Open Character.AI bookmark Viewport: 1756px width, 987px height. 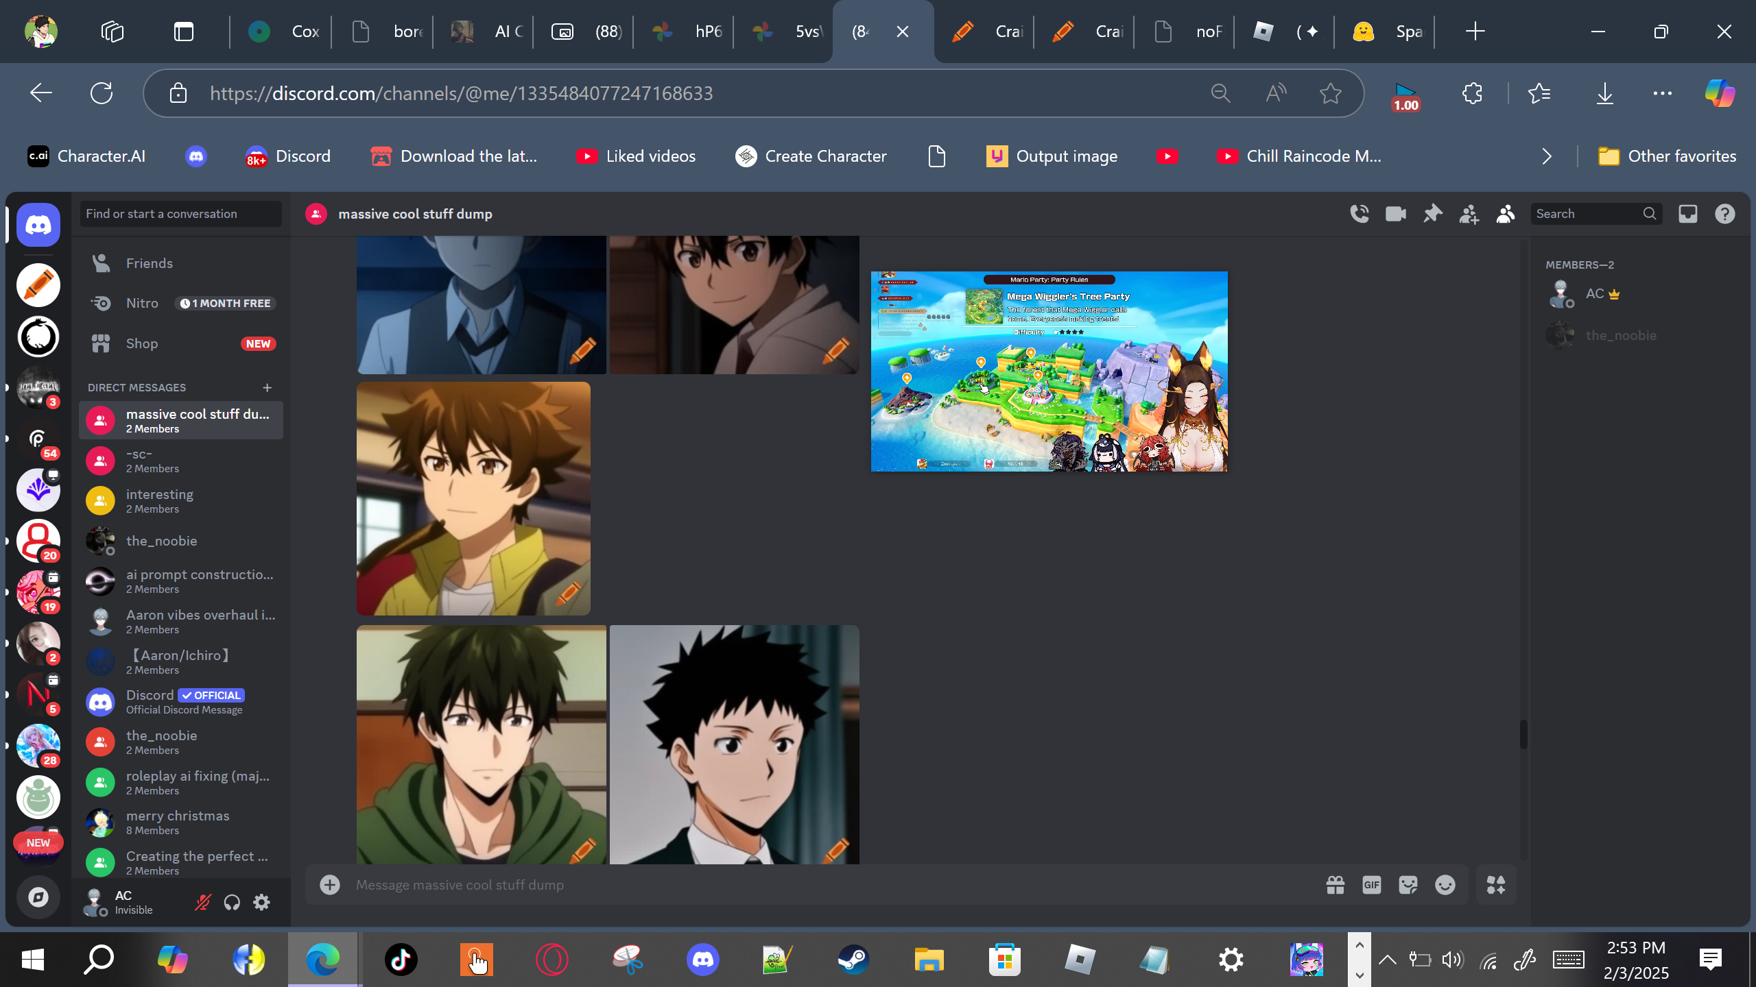86,156
